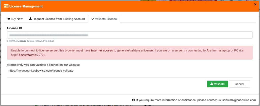Focus the License ID input field

[x=129, y=35]
